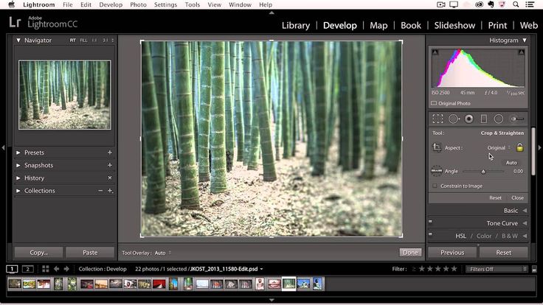
Task: Open the Photo menu
Action: 138,4
